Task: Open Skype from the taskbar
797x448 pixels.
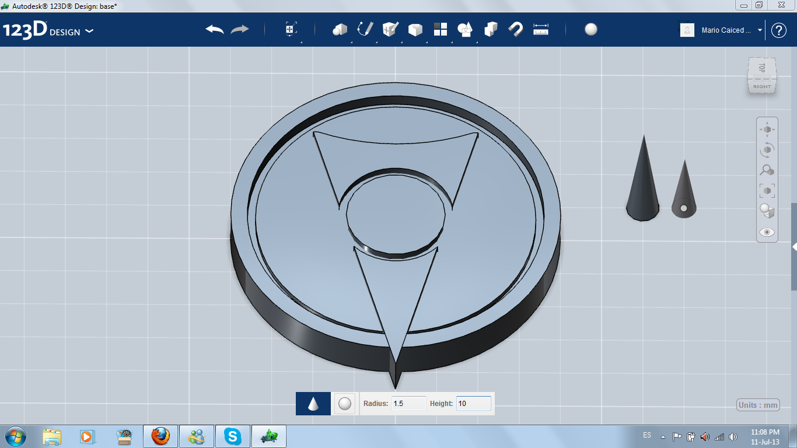Action: 233,436
